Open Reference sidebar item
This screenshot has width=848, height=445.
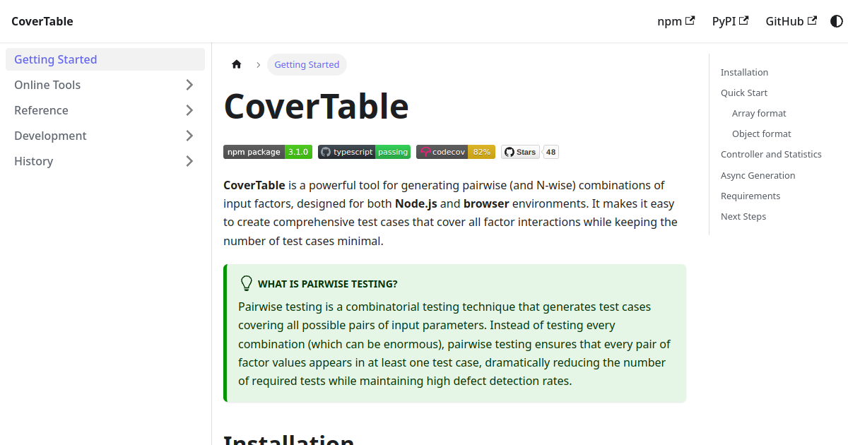tap(91, 110)
